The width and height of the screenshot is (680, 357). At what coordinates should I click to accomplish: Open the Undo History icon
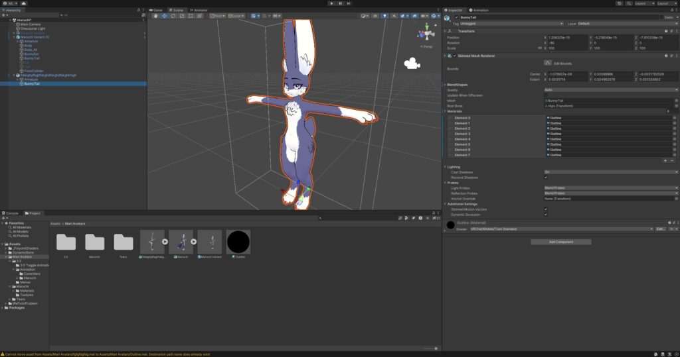pos(620,3)
